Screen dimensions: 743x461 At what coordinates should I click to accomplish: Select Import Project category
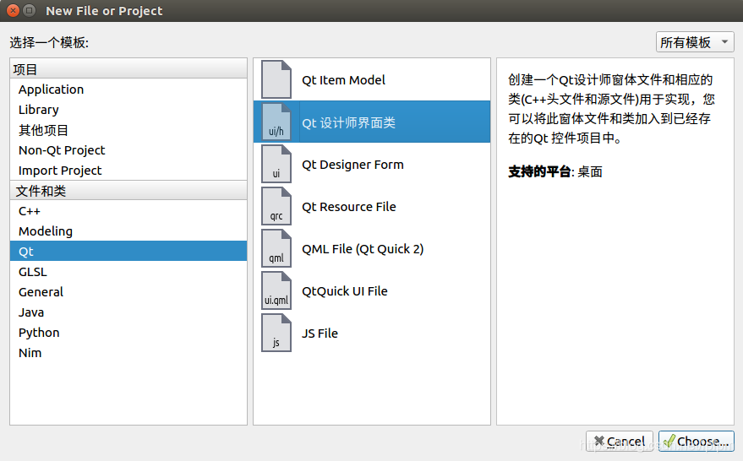(x=128, y=171)
